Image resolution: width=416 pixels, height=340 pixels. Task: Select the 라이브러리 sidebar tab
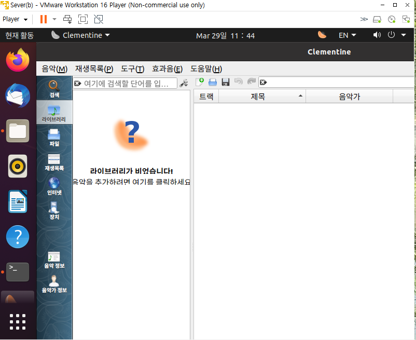(x=54, y=113)
